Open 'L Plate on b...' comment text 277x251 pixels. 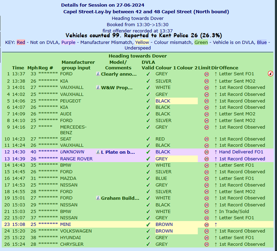click(x=118, y=152)
